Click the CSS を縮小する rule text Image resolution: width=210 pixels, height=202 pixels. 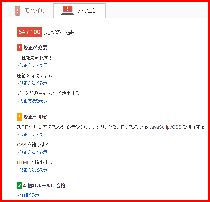click(x=33, y=145)
